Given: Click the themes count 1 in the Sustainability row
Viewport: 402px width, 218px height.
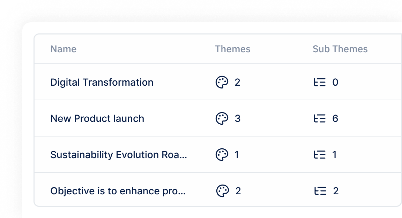Looking at the screenshot, I should 237,155.
